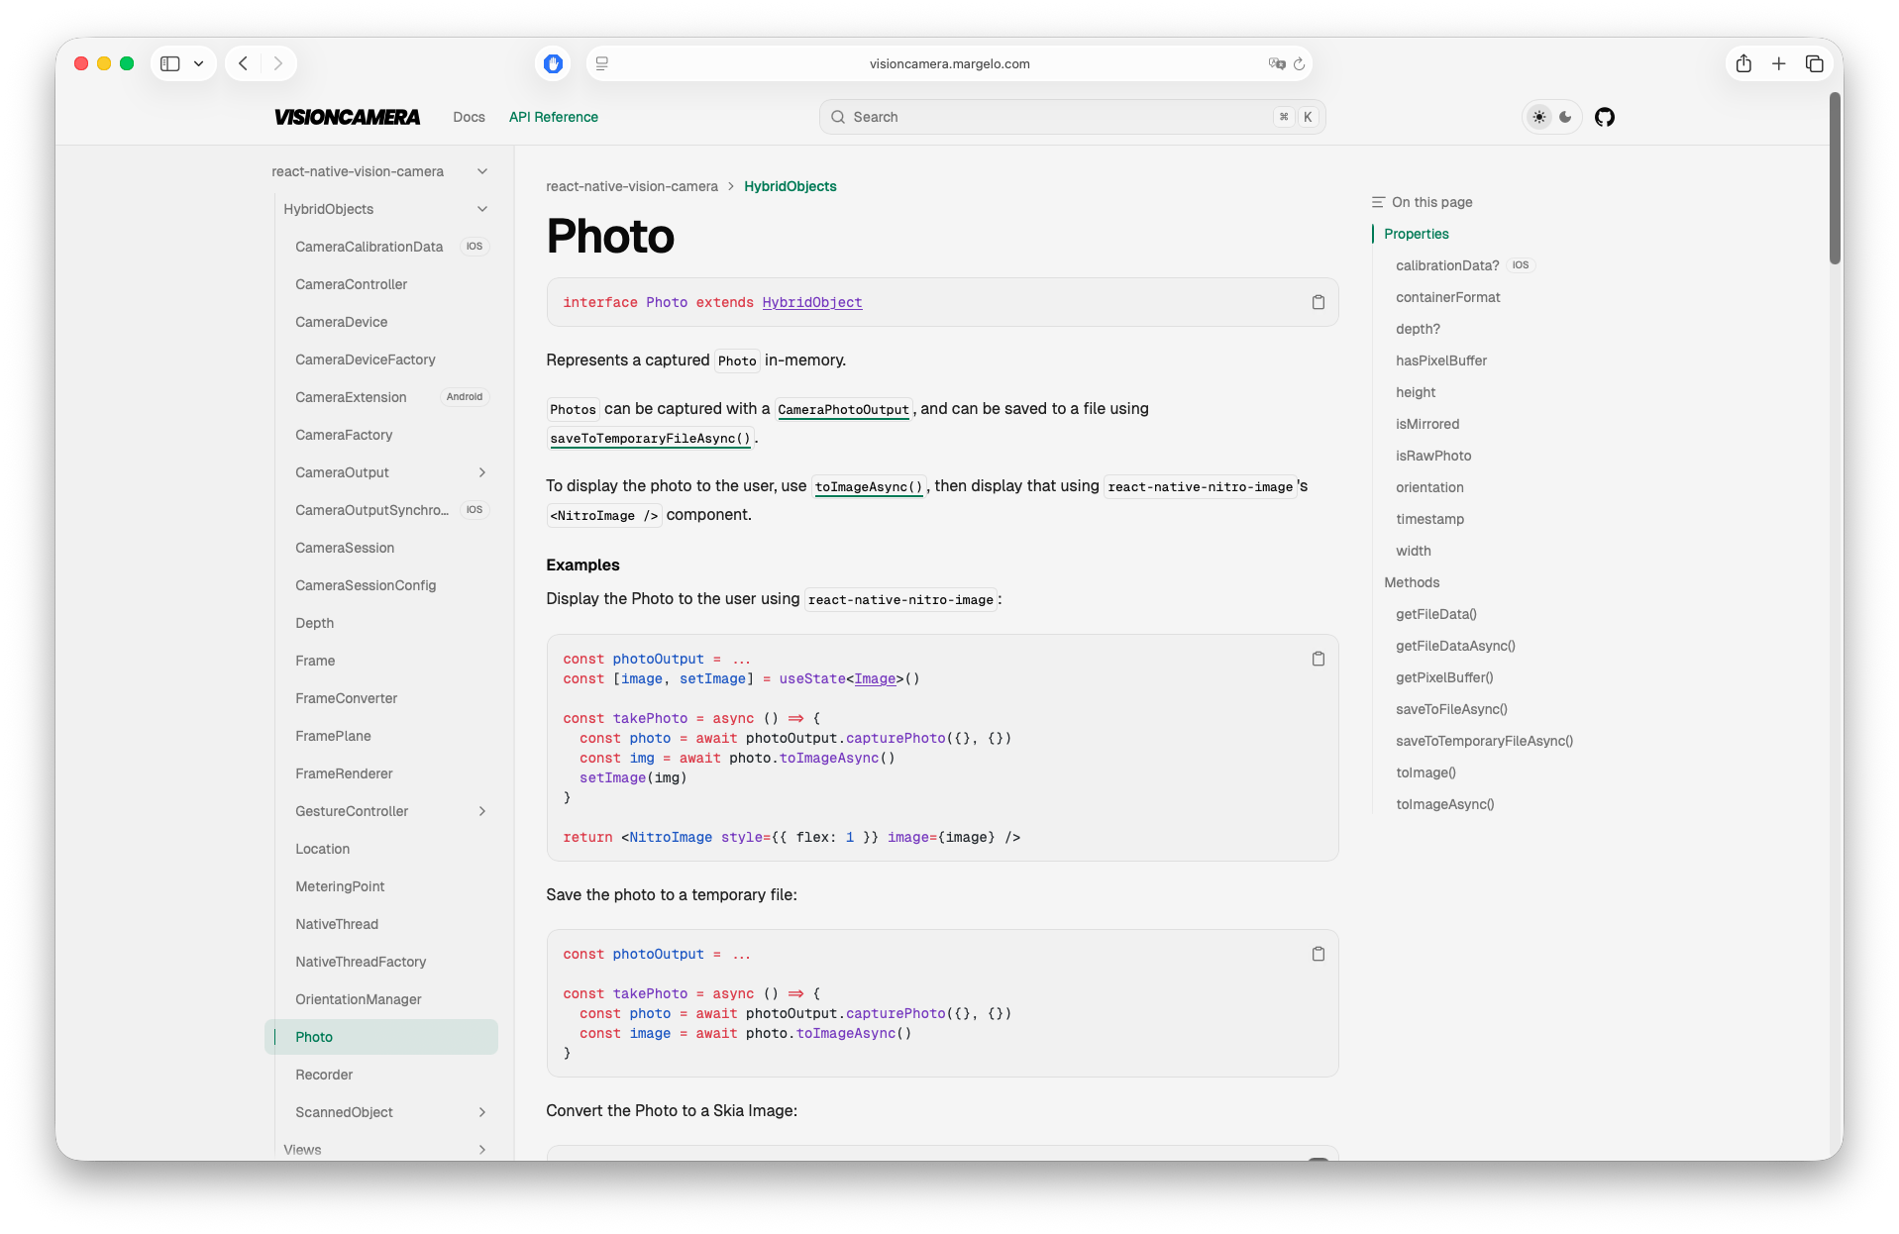Switch to light theme sun toggle
1899x1234 pixels.
1538,117
